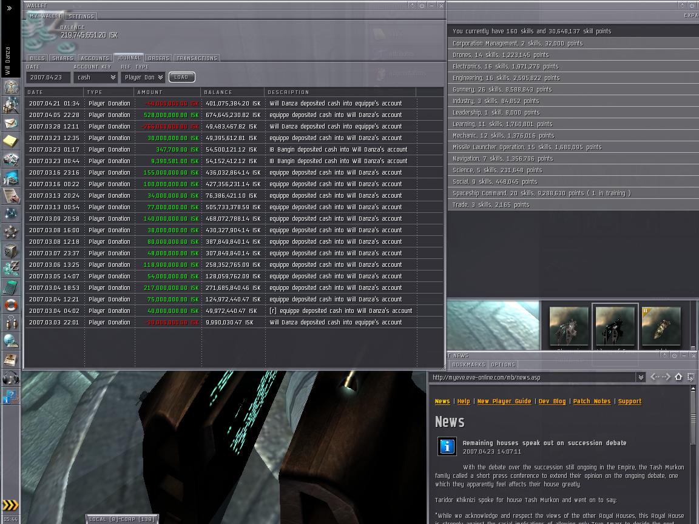The height and width of the screenshot is (524, 699).
Task: Follow the Patch Notes link
Action: 592,401
